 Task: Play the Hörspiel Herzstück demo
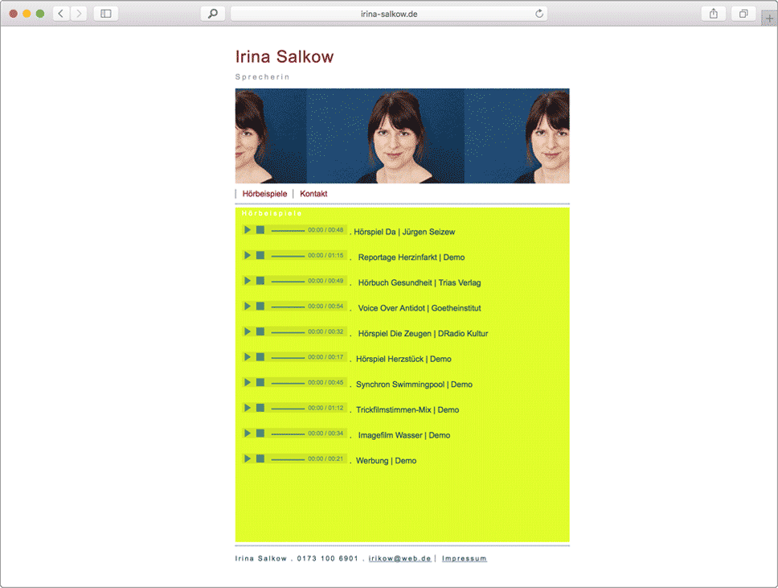tap(247, 357)
